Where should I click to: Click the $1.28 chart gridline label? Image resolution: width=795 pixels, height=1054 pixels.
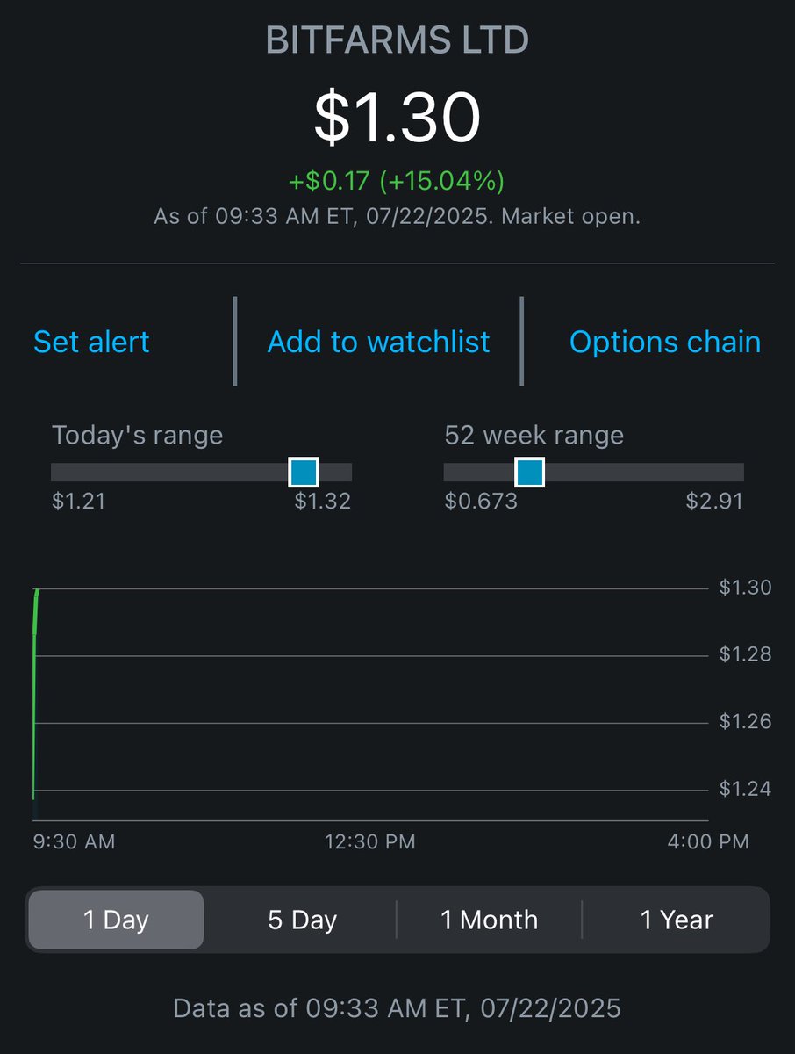[x=745, y=654]
